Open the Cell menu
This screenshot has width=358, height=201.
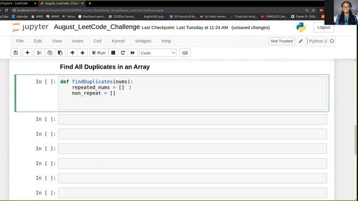[97, 41]
